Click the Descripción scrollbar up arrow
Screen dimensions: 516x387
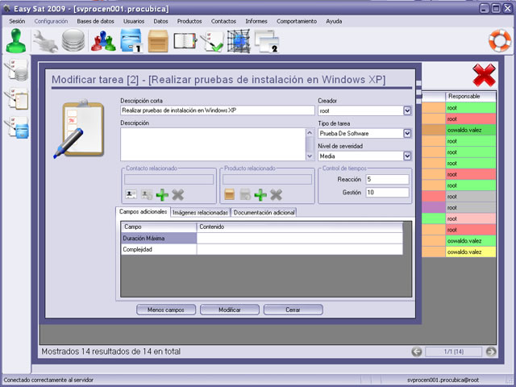[x=310, y=132]
